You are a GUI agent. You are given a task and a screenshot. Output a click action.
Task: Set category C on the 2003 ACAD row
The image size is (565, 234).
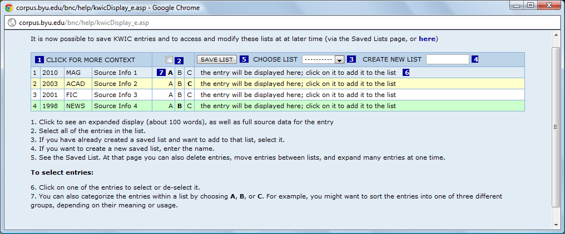coord(190,84)
